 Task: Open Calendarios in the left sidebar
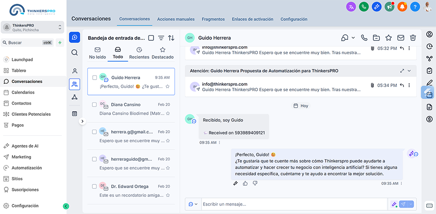click(x=23, y=92)
